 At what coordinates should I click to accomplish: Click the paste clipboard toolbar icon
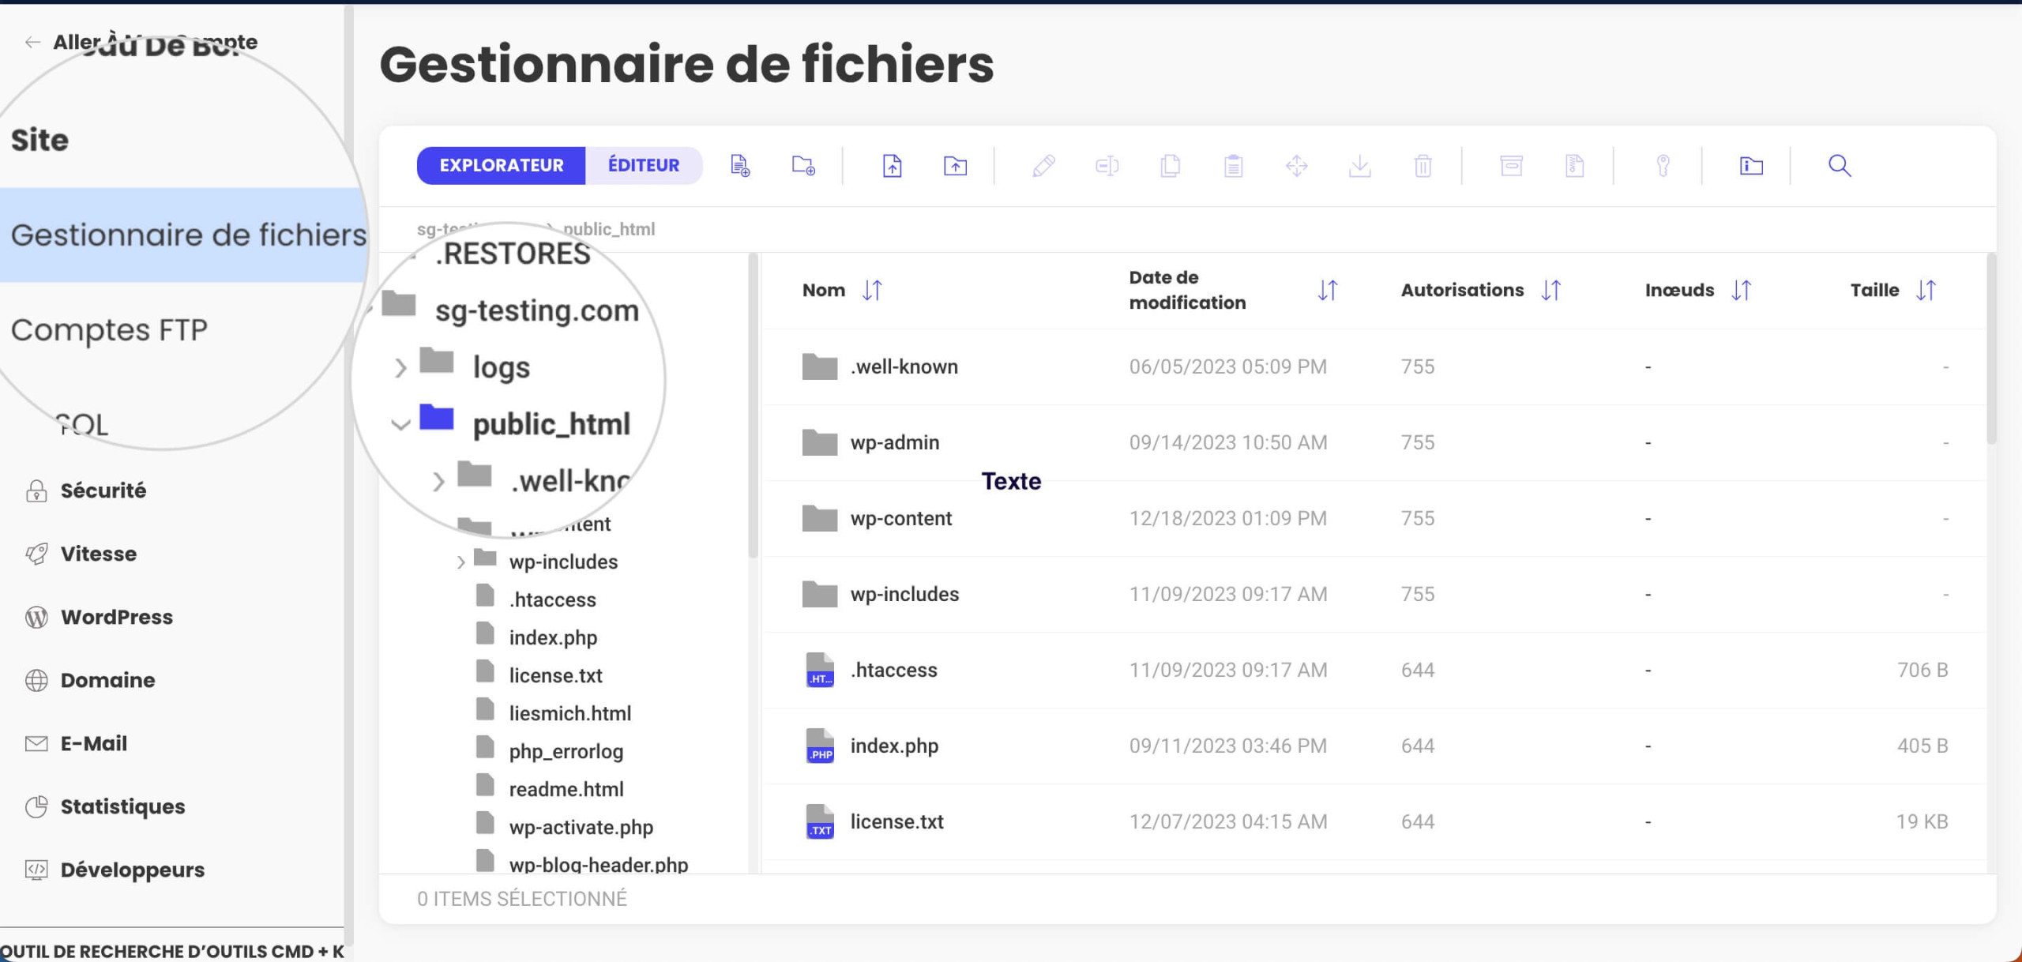1233,166
